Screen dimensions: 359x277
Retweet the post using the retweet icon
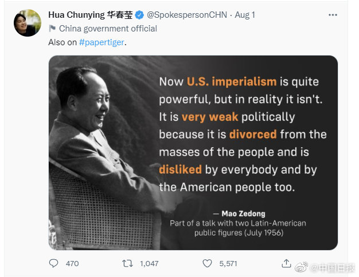tap(130, 263)
